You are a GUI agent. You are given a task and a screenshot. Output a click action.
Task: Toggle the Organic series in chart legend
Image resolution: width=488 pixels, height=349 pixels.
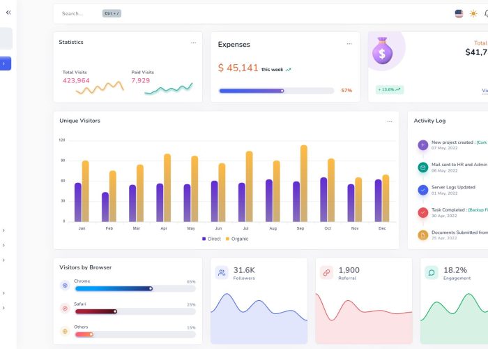237,239
